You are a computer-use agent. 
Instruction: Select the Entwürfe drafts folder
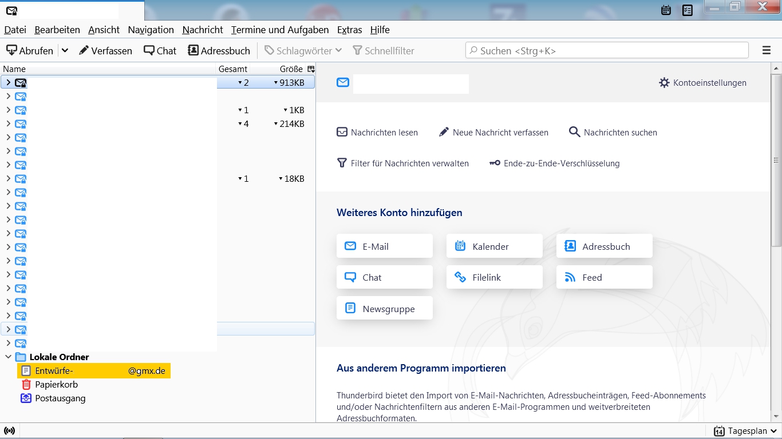[94, 370]
